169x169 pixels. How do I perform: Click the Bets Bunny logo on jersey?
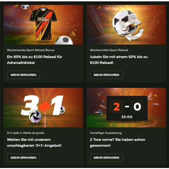click(x=43, y=19)
